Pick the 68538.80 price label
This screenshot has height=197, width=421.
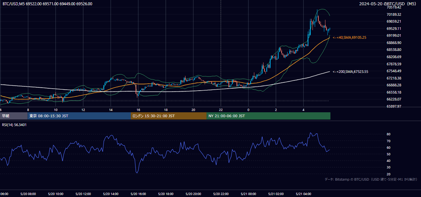pyautogui.click(x=394, y=50)
